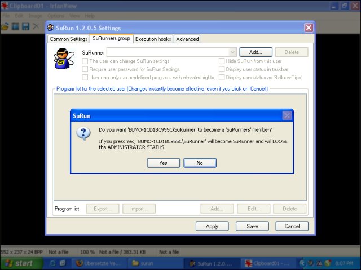Image resolution: width=361 pixels, height=270 pixels.
Task: Click No in the SuRun confirmation dialog
Action: 200,163
